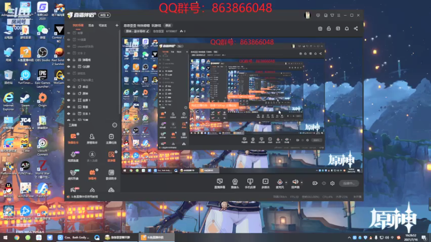
Task: Unlock the QQ群 source layer
Action: 74,66
